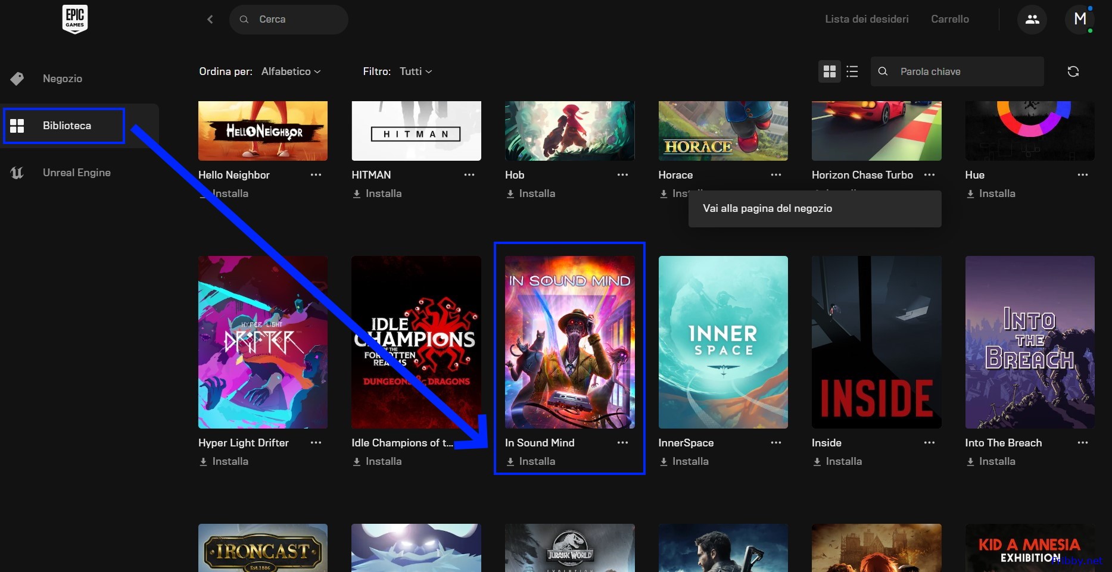Viewport: 1112px width, 572px height.
Task: Open the Carrello link
Action: coord(950,19)
